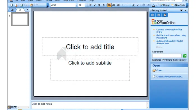196x110 pixels.
Task: Expand Standard toolbar options chevron
Action: click(47, 5)
